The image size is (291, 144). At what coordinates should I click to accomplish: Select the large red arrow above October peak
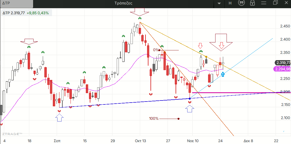point(140,12)
